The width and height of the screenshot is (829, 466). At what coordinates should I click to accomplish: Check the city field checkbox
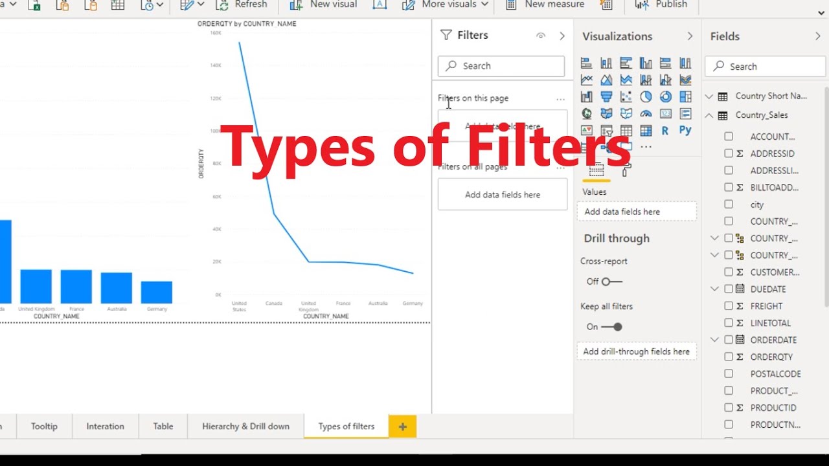(729, 205)
